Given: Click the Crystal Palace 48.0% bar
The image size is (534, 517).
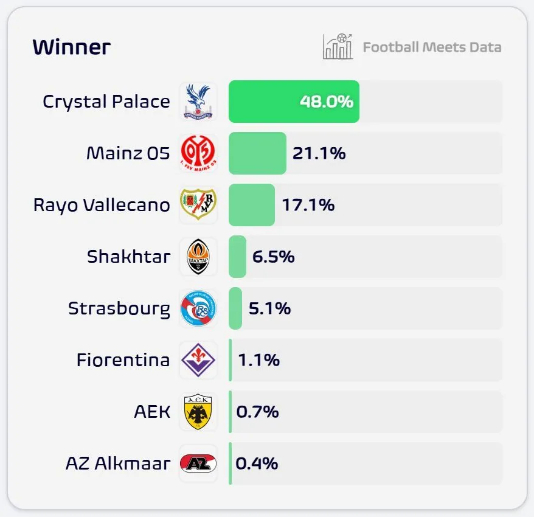Looking at the screenshot, I should tap(294, 102).
